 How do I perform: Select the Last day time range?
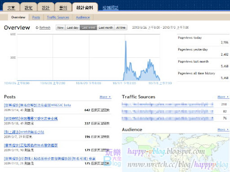(73, 27)
